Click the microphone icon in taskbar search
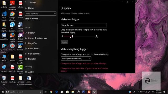Screen dimensions: 168x94 (41, 92)
